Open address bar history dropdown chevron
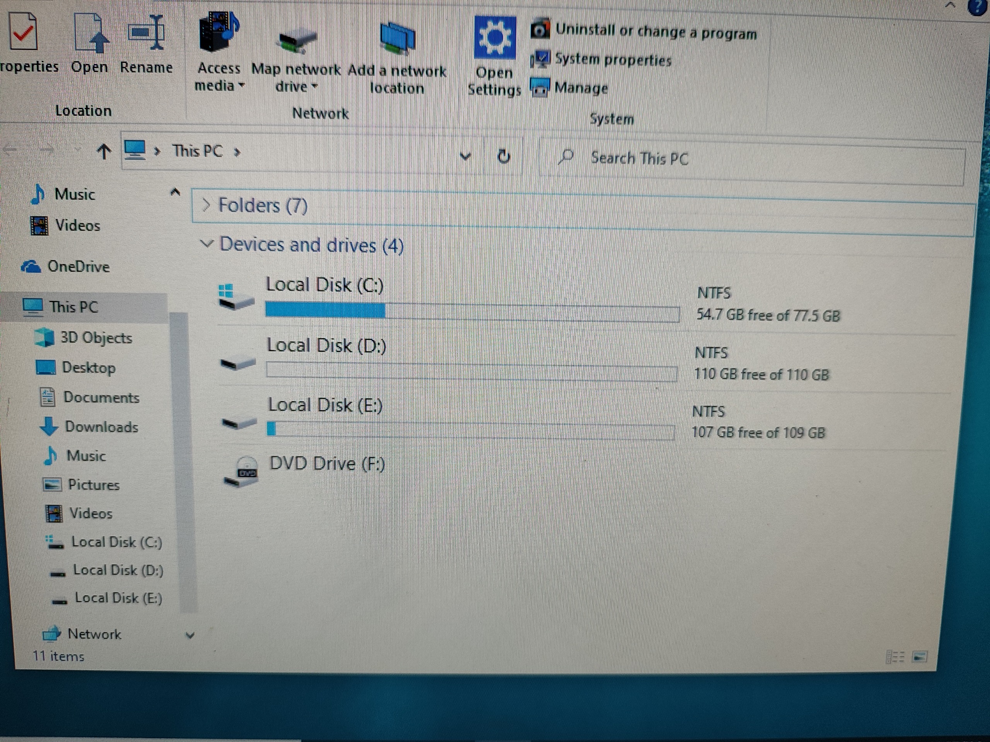The height and width of the screenshot is (742, 990). click(466, 156)
